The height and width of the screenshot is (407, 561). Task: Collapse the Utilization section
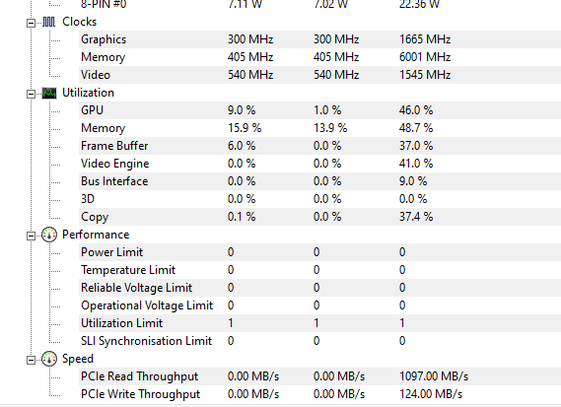(x=32, y=94)
